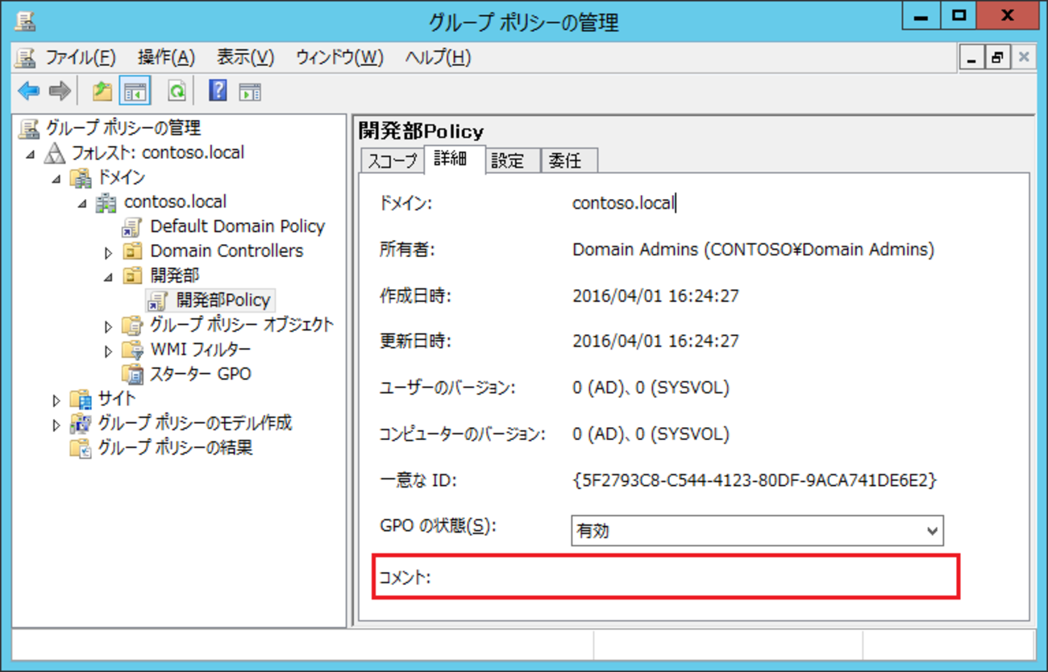Open the 表示(V) menu
Screen dimensions: 1048x672
(x=245, y=57)
